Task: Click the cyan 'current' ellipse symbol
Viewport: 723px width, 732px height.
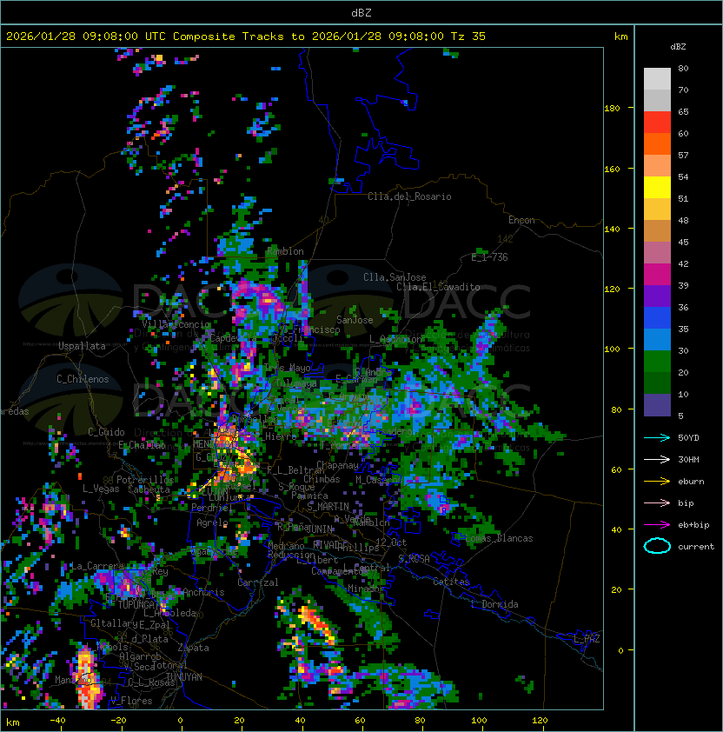Action: click(x=657, y=546)
